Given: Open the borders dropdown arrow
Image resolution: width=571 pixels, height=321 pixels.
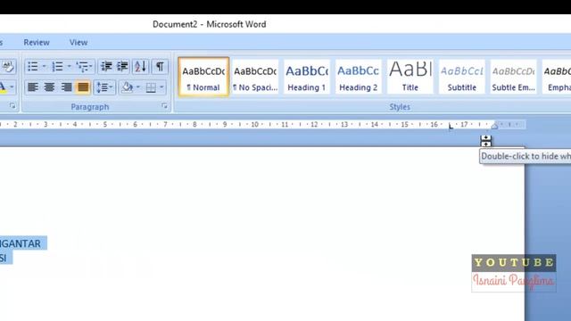Looking at the screenshot, I should [x=161, y=87].
